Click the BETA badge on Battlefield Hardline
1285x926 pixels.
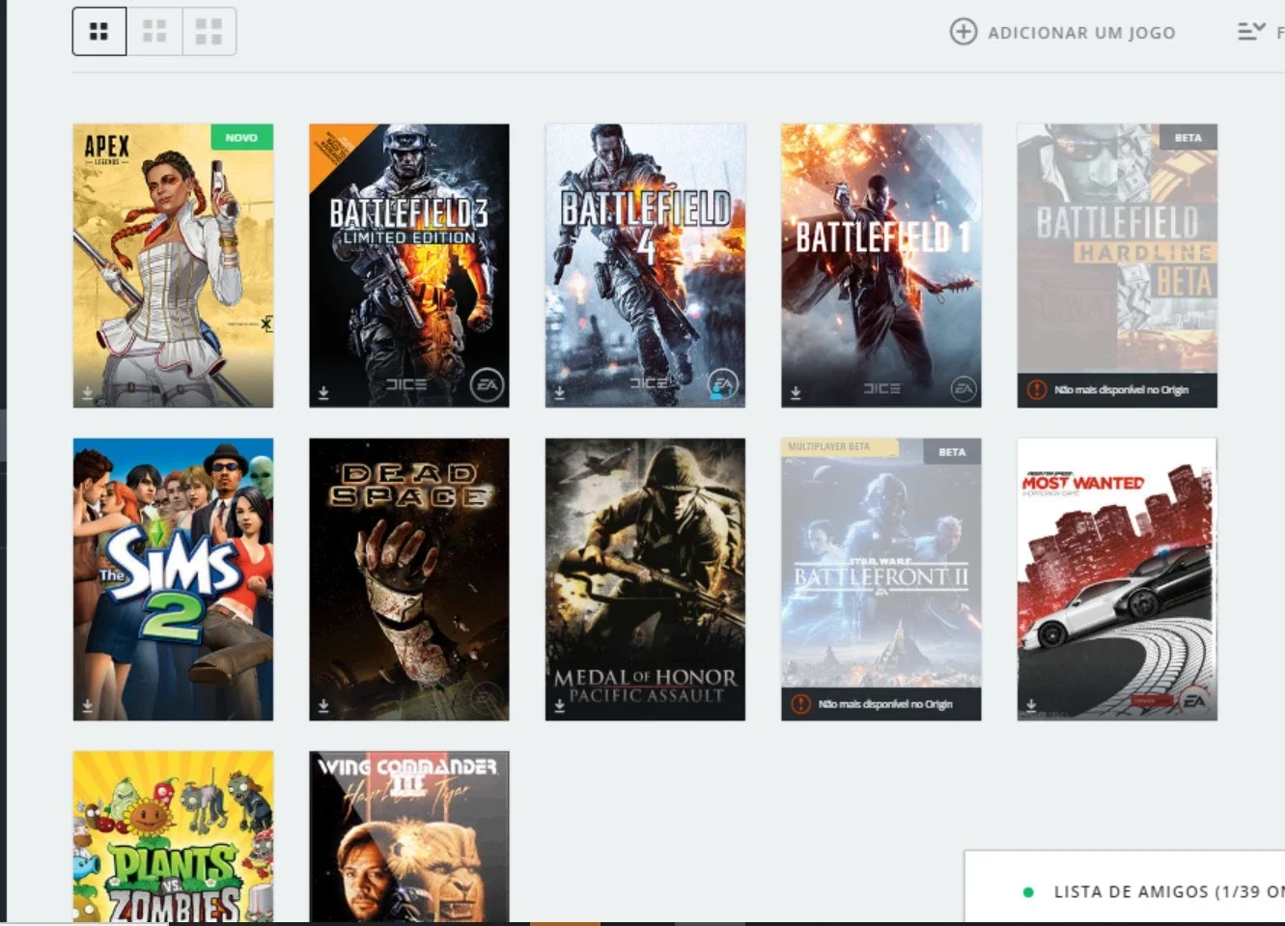1188,137
